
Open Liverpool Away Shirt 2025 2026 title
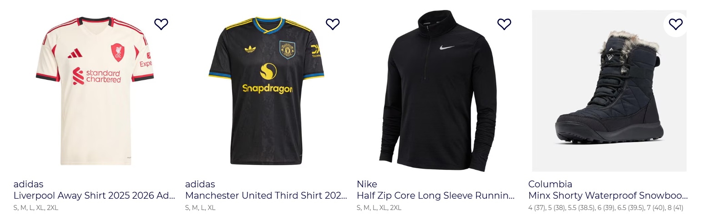pos(94,196)
